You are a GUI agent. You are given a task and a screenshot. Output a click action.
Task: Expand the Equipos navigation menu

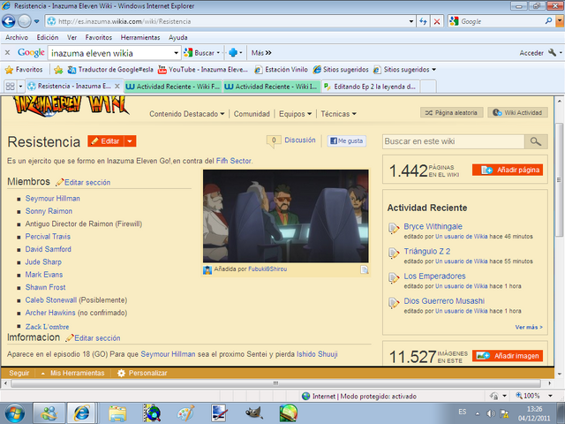(x=296, y=114)
